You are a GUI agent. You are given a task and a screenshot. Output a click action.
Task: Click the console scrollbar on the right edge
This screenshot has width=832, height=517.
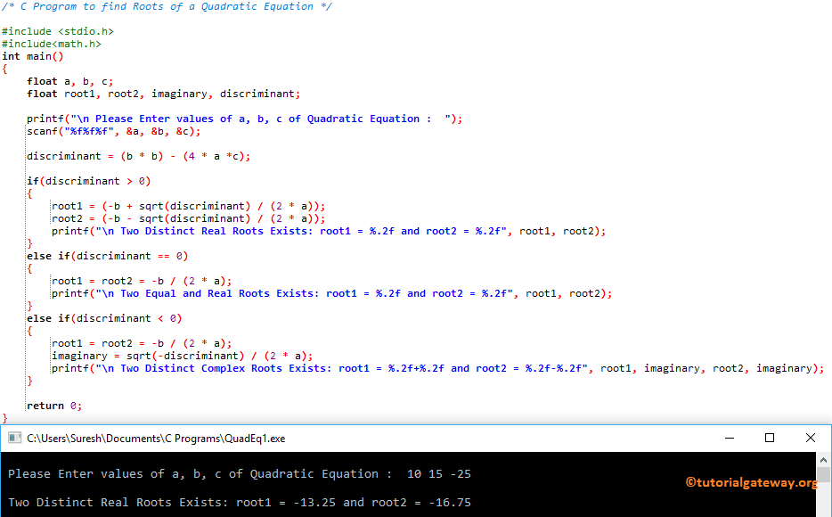tap(824, 472)
